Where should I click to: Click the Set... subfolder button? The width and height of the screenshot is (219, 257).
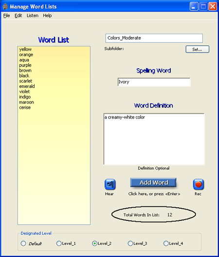(197, 49)
